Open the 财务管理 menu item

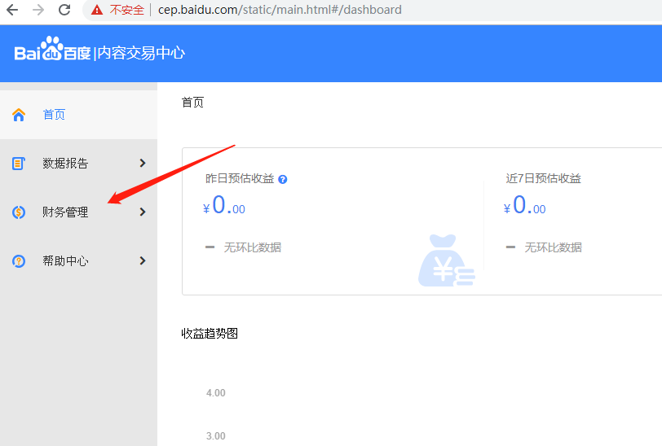[x=65, y=212]
